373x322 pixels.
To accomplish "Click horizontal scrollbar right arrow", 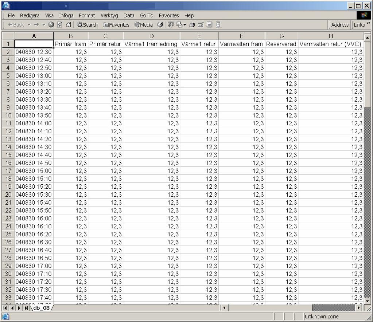I will 358,308.
